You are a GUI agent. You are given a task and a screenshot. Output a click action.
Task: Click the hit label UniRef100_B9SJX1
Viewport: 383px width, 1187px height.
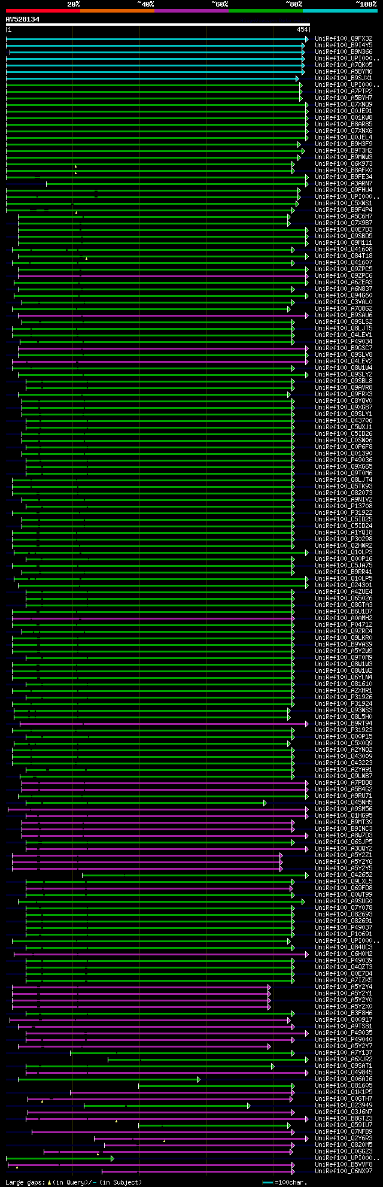pos(344,78)
